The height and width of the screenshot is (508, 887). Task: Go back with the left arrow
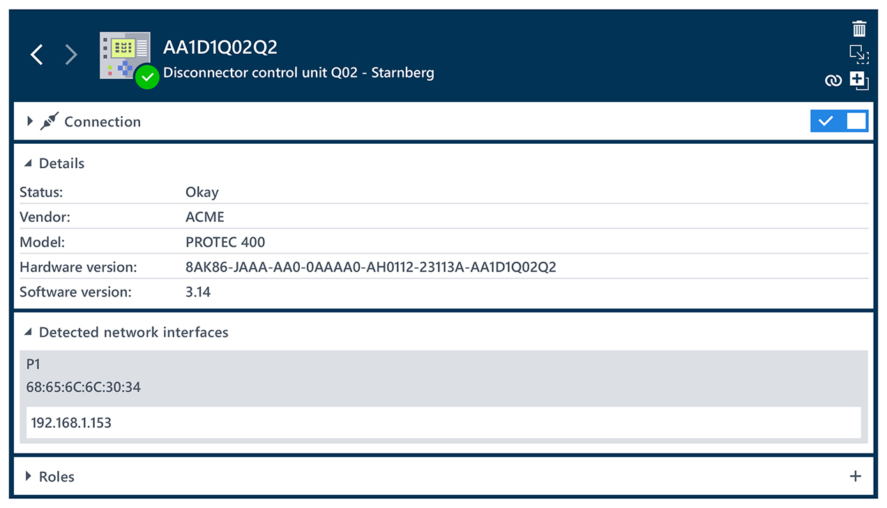click(x=38, y=54)
